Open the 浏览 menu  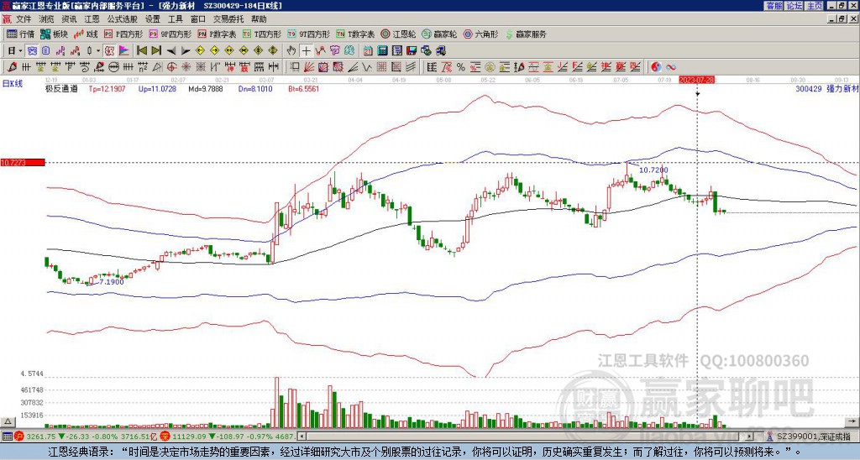click(x=47, y=19)
